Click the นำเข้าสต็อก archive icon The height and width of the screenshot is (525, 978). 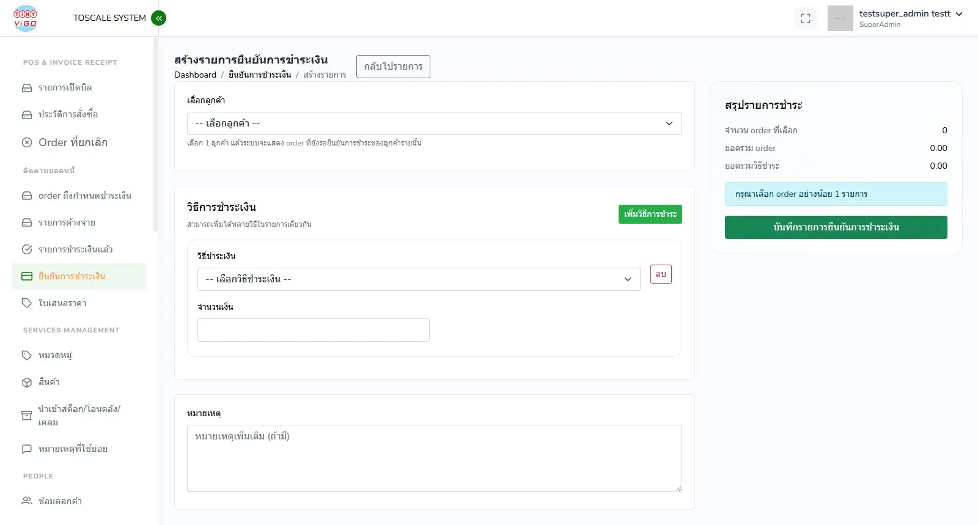point(27,416)
